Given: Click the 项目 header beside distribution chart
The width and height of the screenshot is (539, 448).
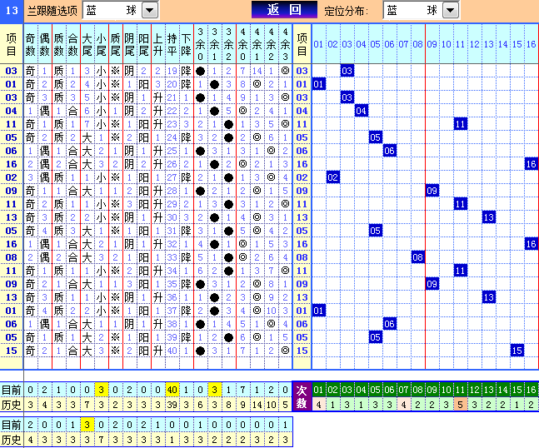Looking at the screenshot, I should pyautogui.click(x=302, y=44).
